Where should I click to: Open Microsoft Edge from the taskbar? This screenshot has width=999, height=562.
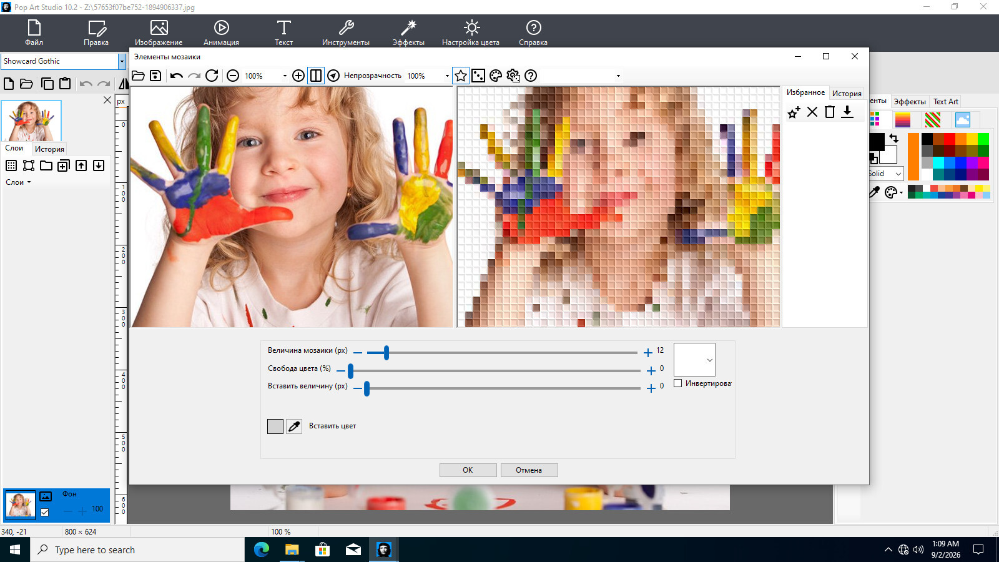(x=262, y=550)
